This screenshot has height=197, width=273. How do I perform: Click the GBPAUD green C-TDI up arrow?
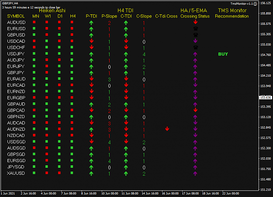126,104
